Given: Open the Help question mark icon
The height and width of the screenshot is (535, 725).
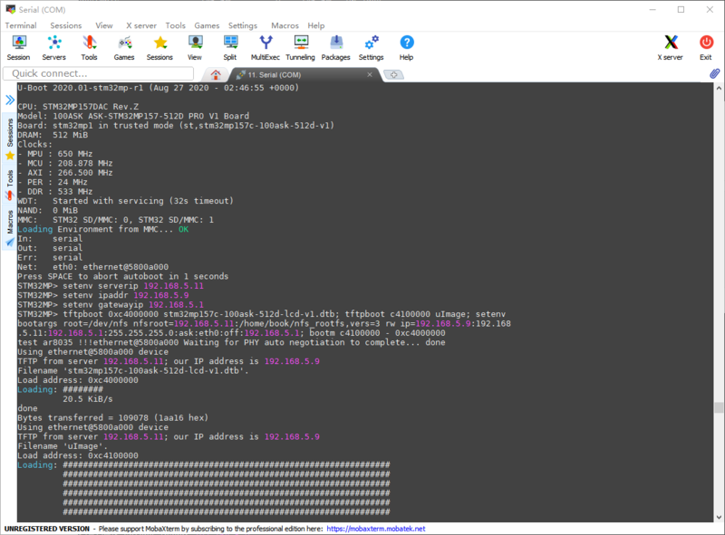Looking at the screenshot, I should pyautogui.click(x=406, y=48).
